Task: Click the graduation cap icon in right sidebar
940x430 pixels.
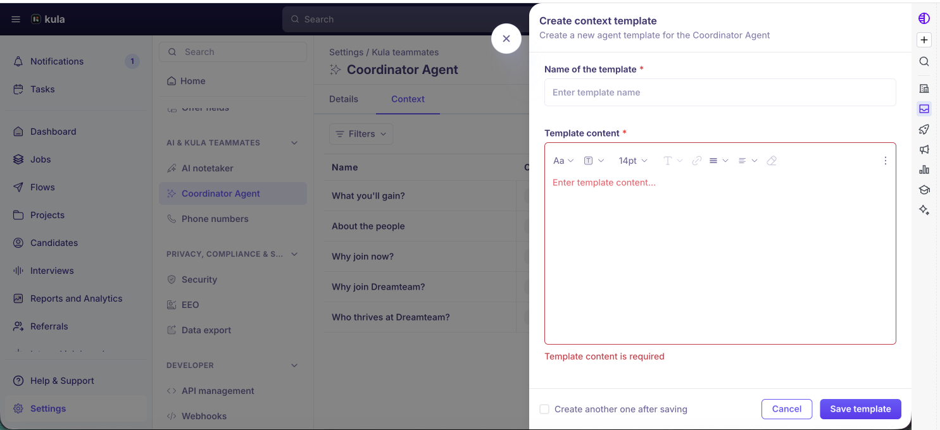Action: tap(924, 190)
